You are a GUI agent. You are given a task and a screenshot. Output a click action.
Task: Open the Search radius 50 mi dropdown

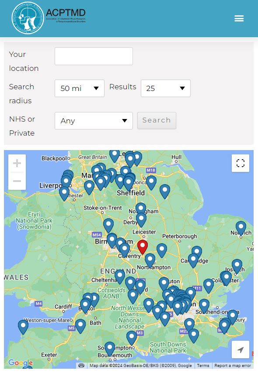click(80, 88)
